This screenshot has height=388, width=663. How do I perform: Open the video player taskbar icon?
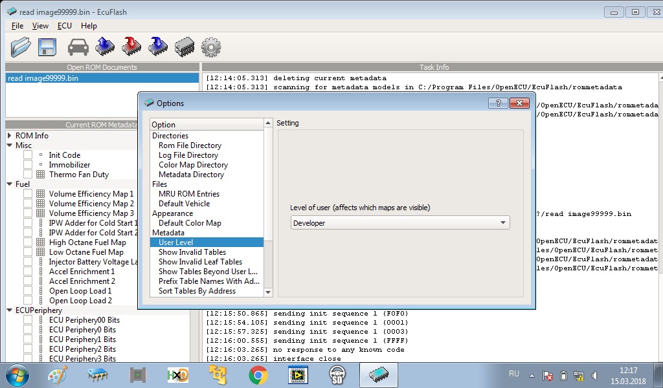(x=298, y=375)
